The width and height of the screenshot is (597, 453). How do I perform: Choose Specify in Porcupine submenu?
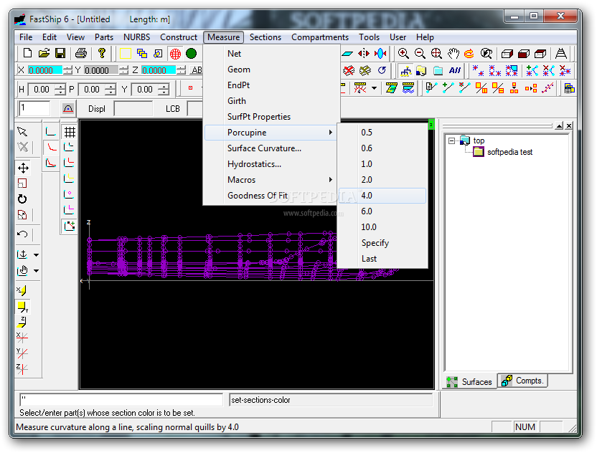[x=382, y=243]
